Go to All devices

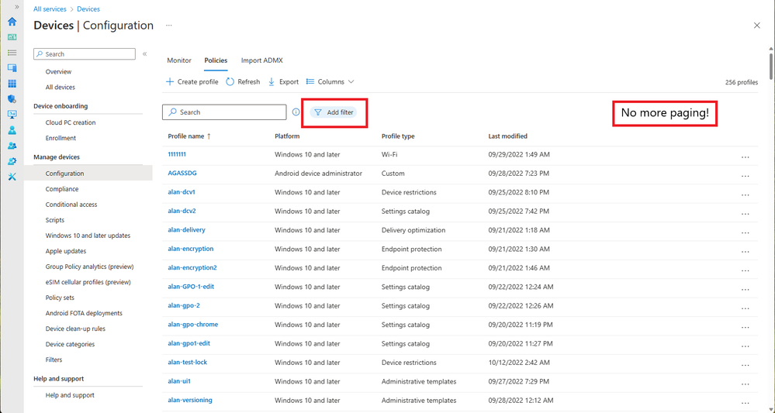pyautogui.click(x=61, y=88)
